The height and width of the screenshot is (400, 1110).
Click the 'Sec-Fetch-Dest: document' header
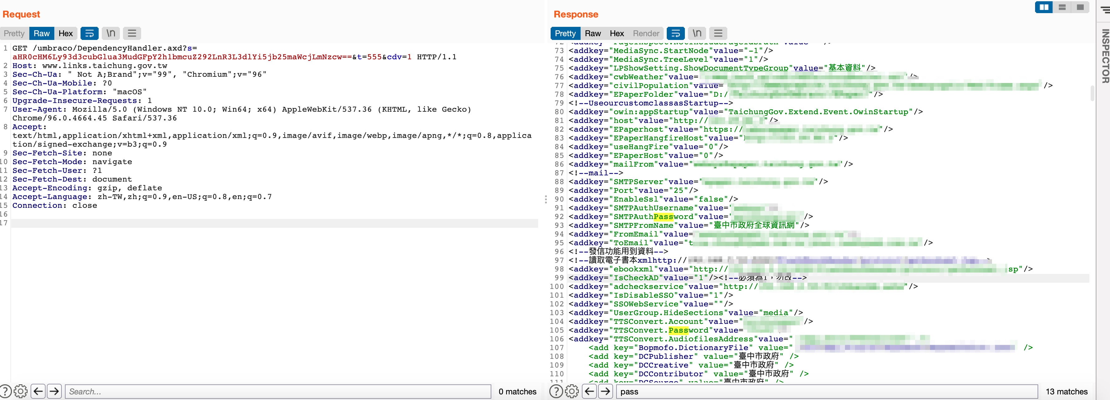click(72, 179)
